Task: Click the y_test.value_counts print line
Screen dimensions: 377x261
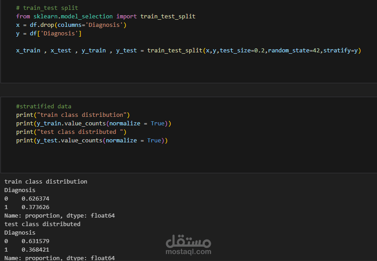Action: (92, 141)
